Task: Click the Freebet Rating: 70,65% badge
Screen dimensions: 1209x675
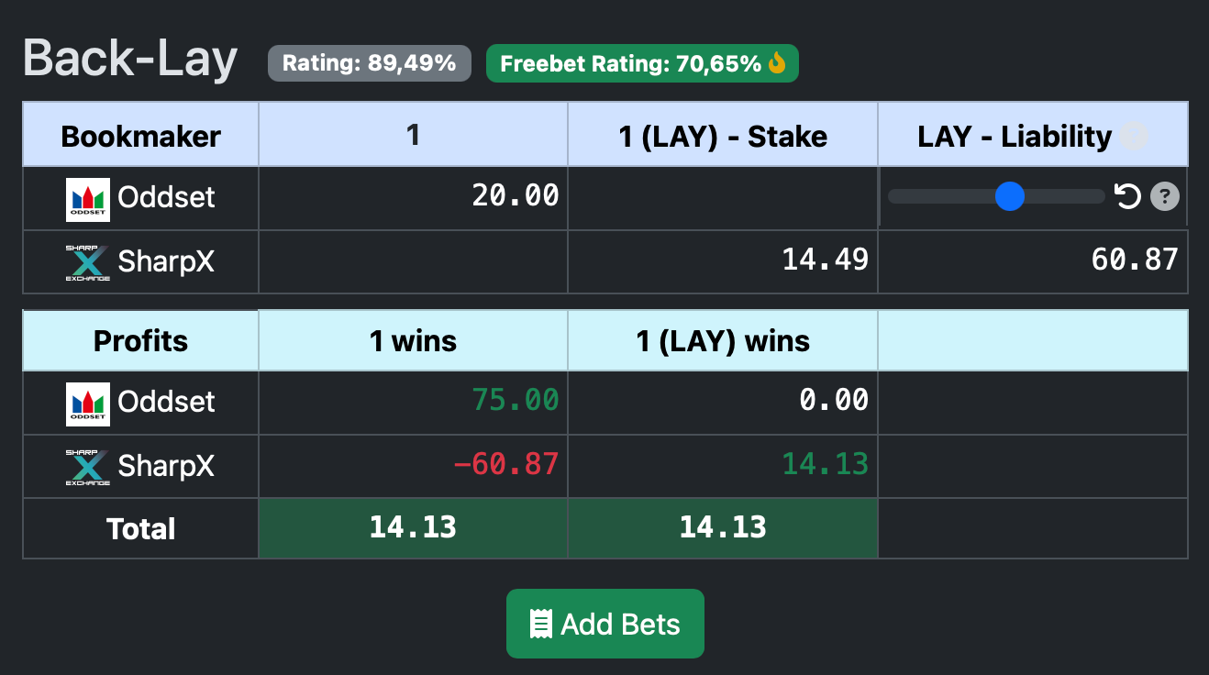Action: click(642, 63)
